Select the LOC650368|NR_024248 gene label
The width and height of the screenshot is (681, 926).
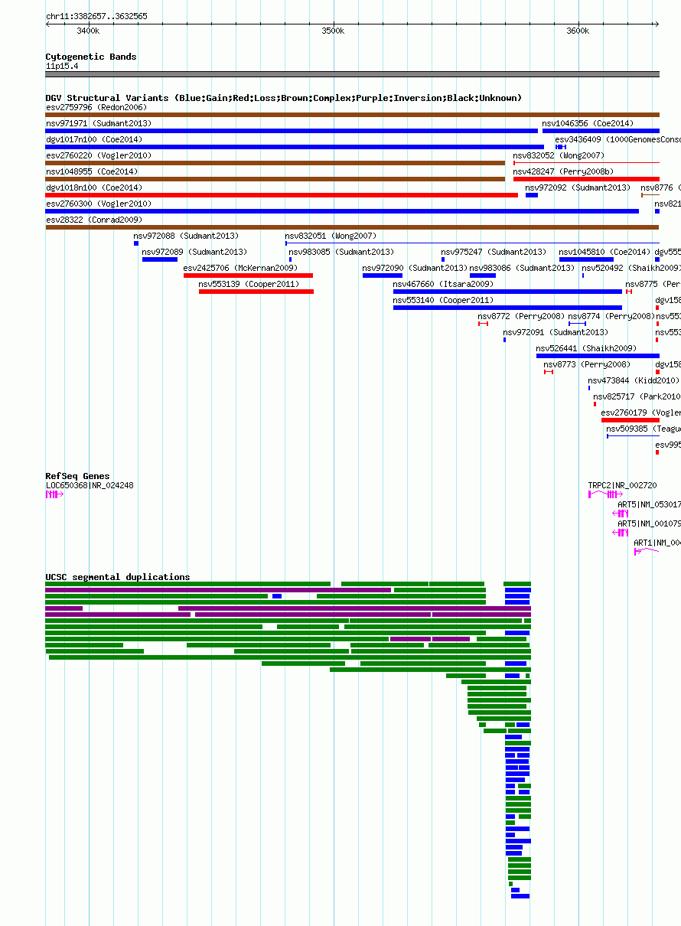(x=90, y=485)
